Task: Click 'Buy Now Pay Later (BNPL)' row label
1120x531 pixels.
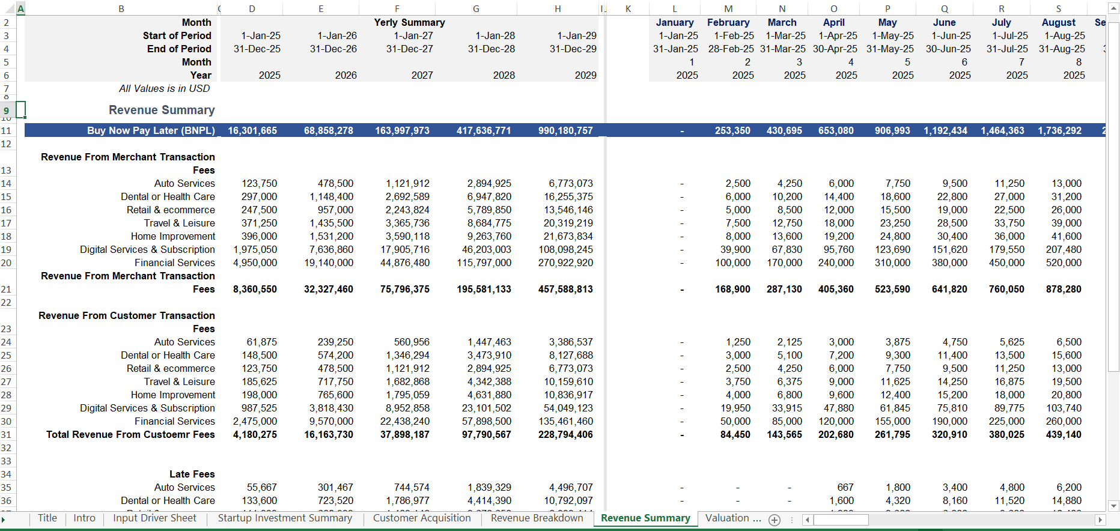Action: tap(151, 130)
